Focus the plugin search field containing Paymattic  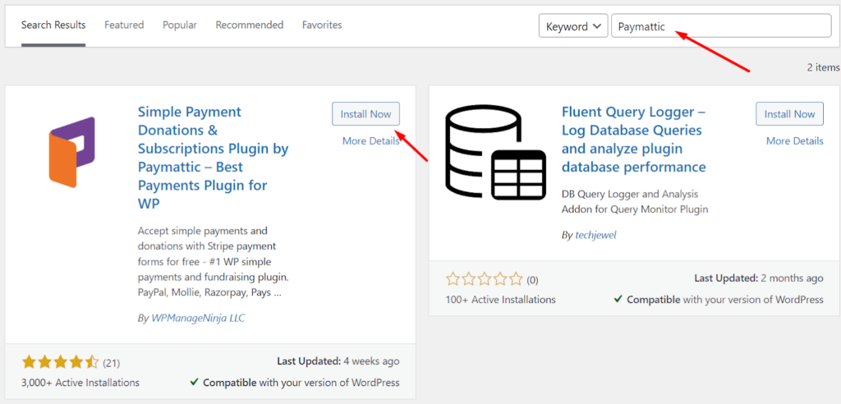[x=721, y=25]
